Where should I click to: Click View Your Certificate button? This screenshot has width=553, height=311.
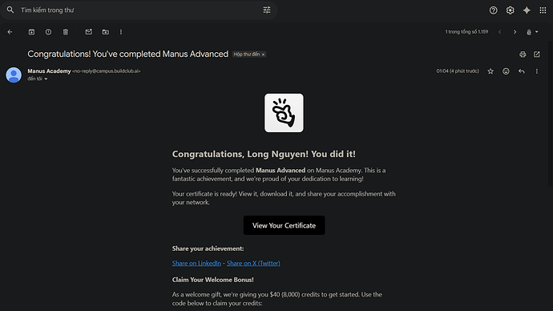tap(284, 225)
